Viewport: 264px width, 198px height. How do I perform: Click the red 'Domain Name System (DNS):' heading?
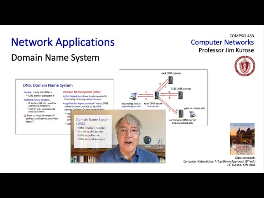[82, 92]
